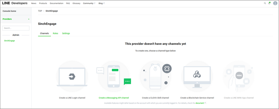Click the Admin label in sidebar
279x109 pixels.
[16, 35]
